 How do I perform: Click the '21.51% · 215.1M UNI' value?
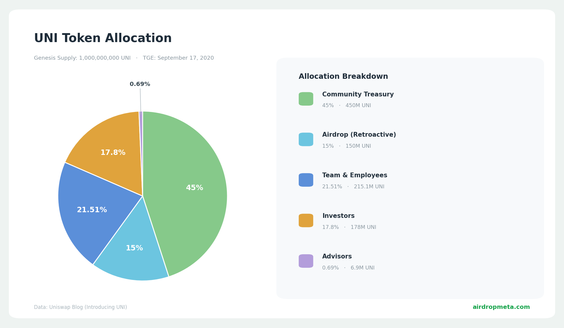pos(353,187)
